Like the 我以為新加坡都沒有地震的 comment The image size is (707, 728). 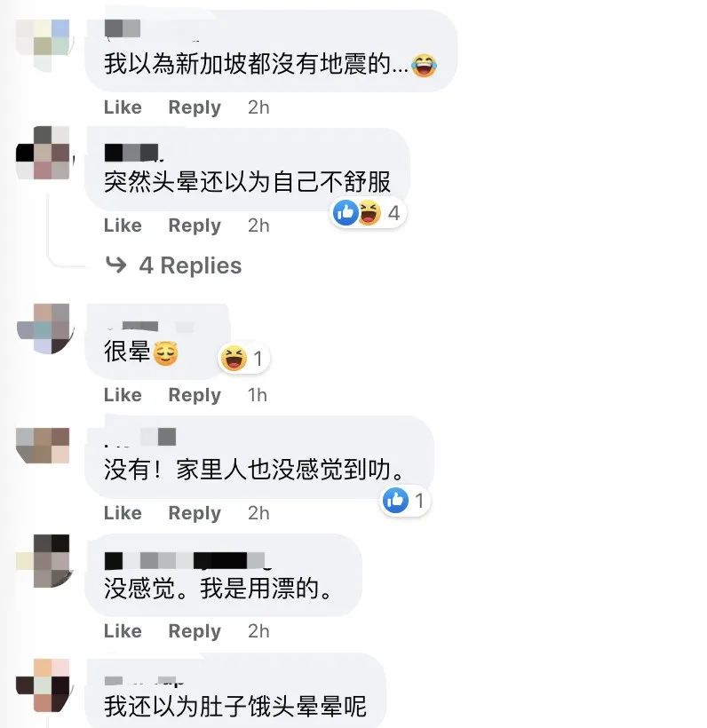click(x=123, y=107)
